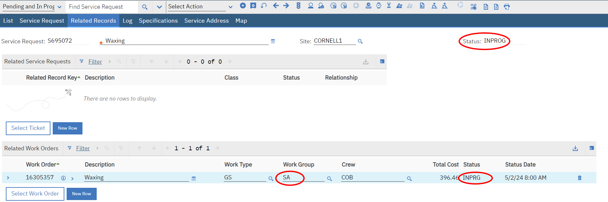608x202 pixels.
Task: Open long description for work order Waxing
Action: click(194, 178)
